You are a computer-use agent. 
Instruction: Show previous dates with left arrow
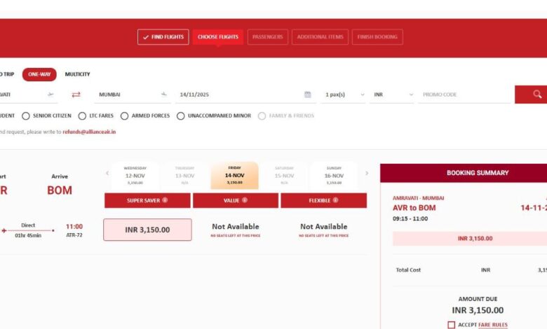(107, 173)
